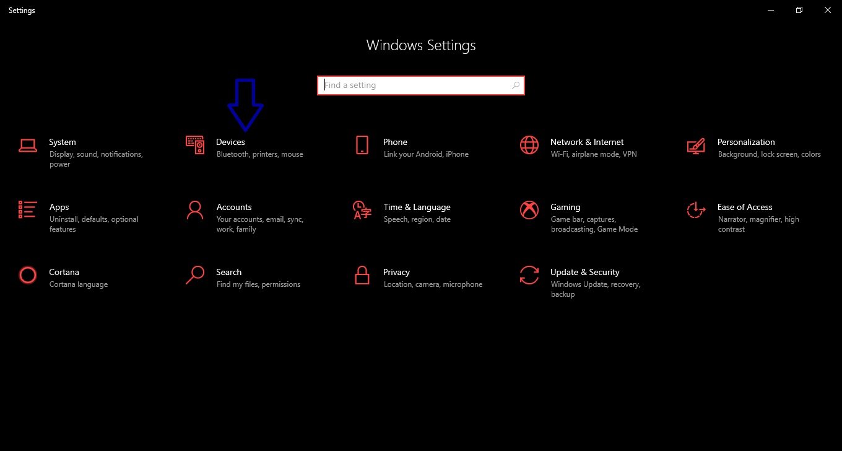Click the Ease of Access icon
The width and height of the screenshot is (842, 451).
[x=697, y=210]
